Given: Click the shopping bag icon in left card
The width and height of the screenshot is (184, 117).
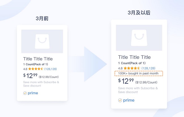Looking at the screenshot, I should point(42,41).
